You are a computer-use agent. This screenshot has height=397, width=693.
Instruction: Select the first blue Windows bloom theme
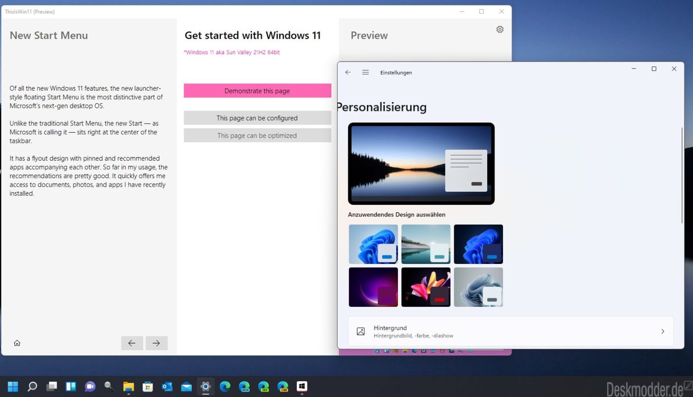373,244
